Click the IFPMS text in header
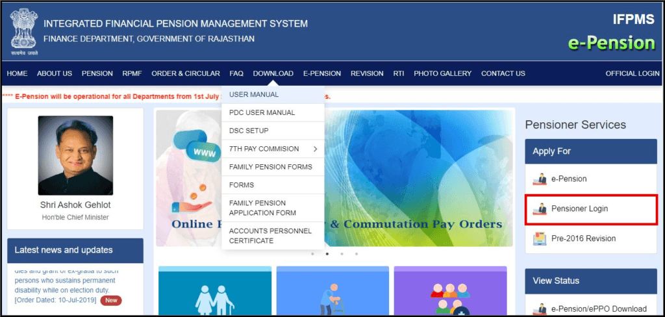665x317 pixels. click(x=634, y=19)
